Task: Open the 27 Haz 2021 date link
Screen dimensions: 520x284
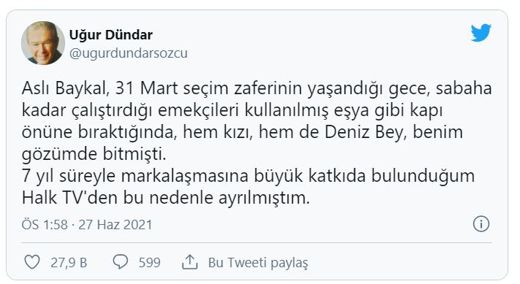Action: pos(115,225)
